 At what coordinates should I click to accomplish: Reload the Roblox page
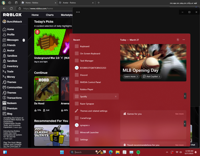(11, 8)
